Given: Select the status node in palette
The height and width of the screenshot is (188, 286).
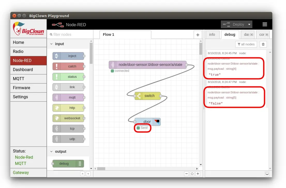Looking at the screenshot, I should point(69,77).
